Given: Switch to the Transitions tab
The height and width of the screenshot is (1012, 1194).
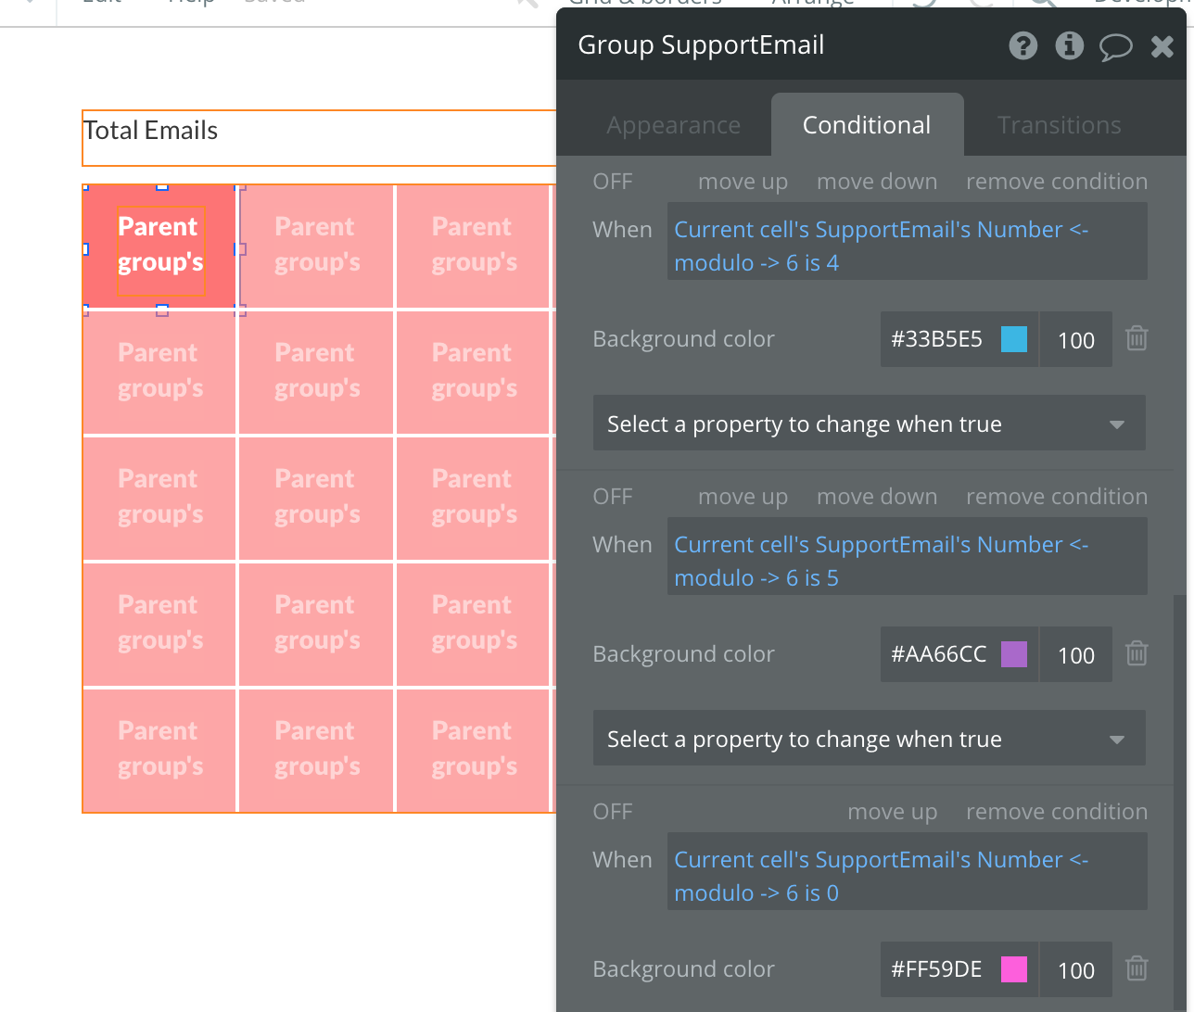Looking at the screenshot, I should click(x=1059, y=125).
